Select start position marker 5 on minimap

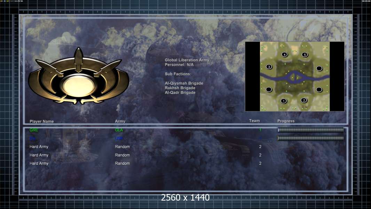[305, 55]
